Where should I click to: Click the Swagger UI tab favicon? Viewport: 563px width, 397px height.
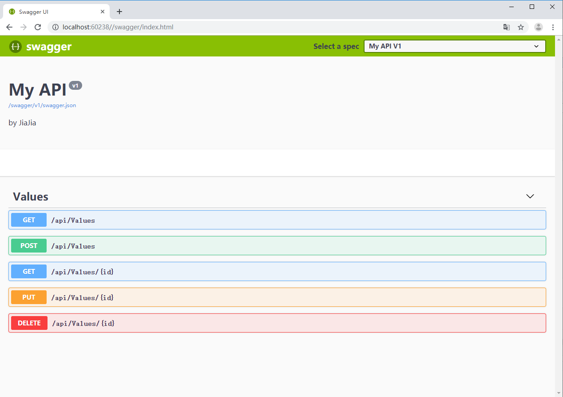pyautogui.click(x=12, y=12)
